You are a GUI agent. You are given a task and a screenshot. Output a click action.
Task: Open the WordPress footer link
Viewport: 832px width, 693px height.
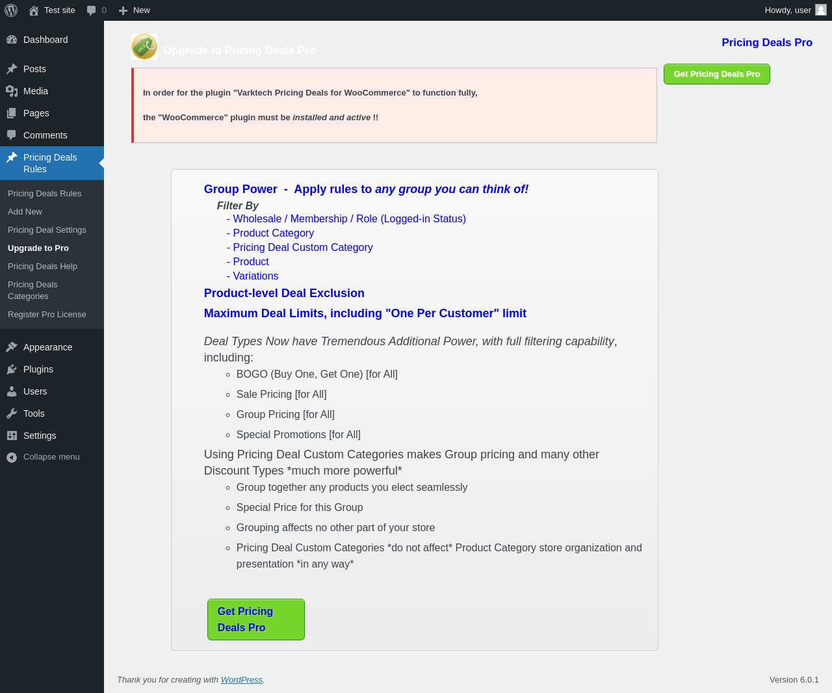pos(242,680)
